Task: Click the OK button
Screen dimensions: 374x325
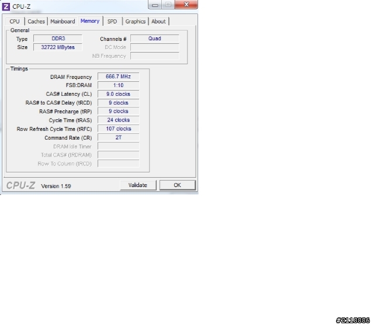Action: coord(178,185)
